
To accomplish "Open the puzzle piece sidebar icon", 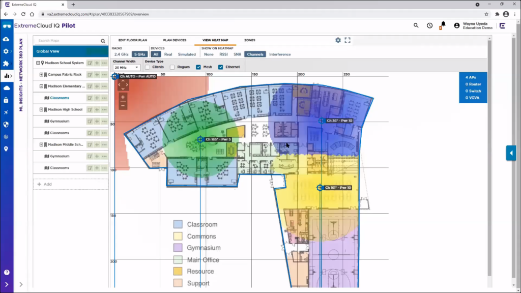I will pos(6,64).
